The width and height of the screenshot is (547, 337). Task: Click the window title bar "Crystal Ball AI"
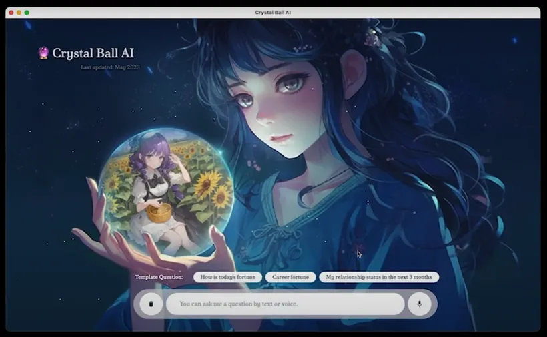[x=273, y=13]
